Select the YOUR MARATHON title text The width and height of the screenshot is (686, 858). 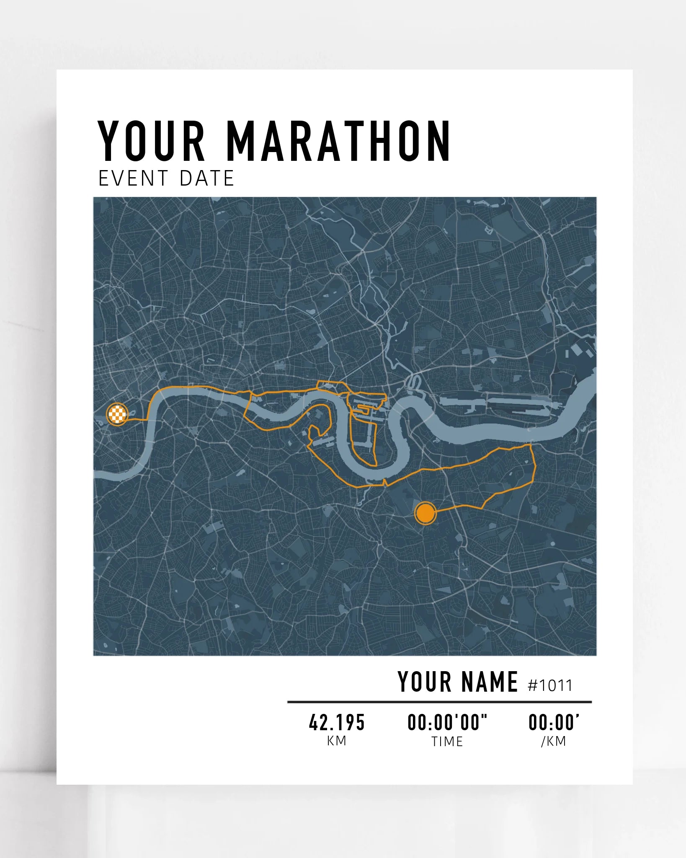274,141
